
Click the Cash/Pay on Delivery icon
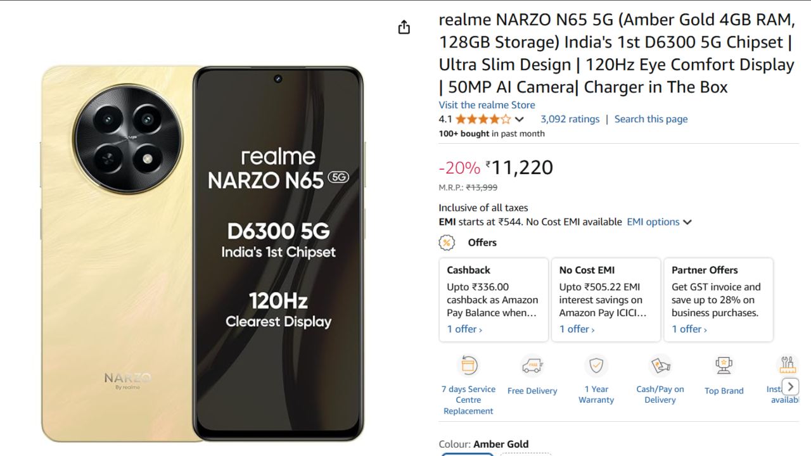[660, 365]
